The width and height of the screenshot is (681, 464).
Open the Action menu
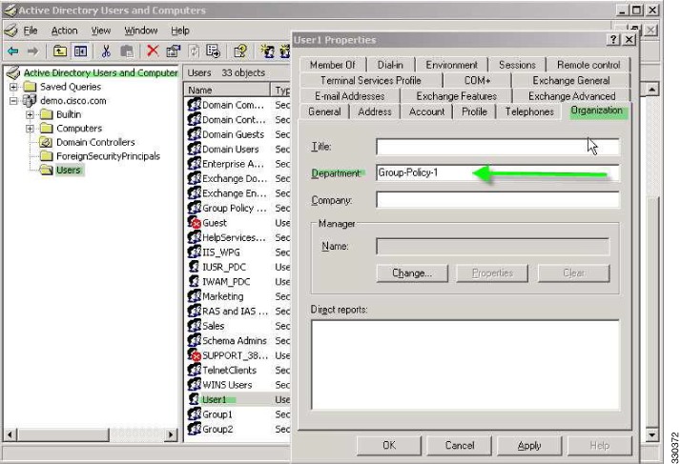click(x=64, y=30)
